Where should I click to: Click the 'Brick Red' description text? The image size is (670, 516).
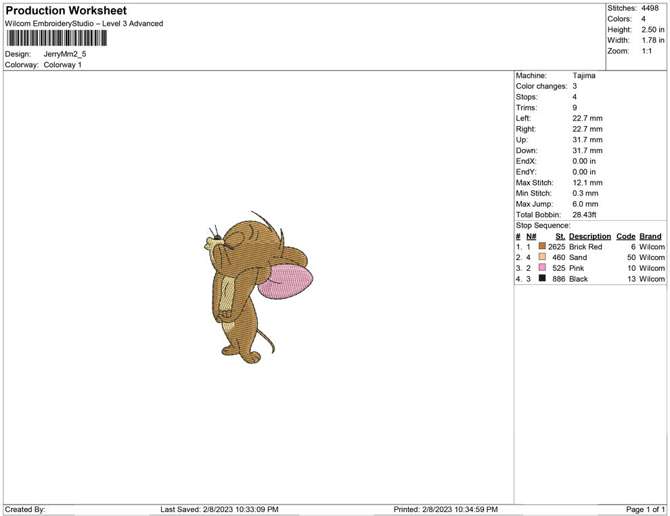[585, 246]
